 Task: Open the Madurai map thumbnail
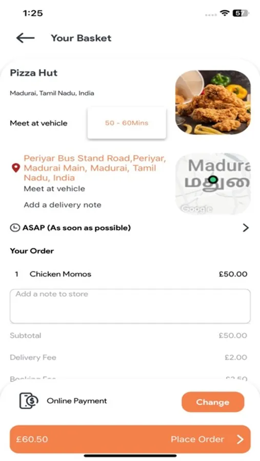click(213, 183)
